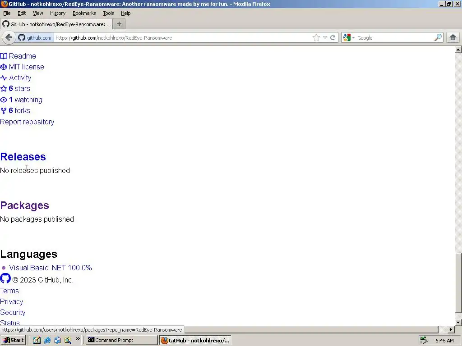Click the fork icon beside 6 forks
The image size is (462, 346).
point(4,111)
